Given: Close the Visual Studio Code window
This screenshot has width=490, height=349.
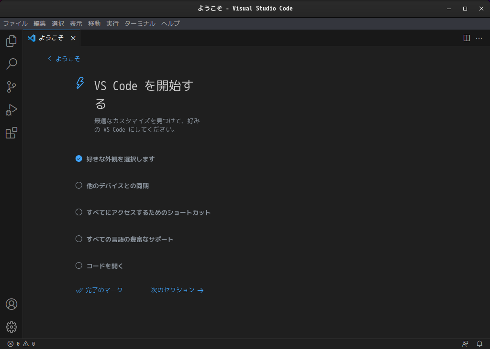Looking at the screenshot, I should pyautogui.click(x=481, y=9).
